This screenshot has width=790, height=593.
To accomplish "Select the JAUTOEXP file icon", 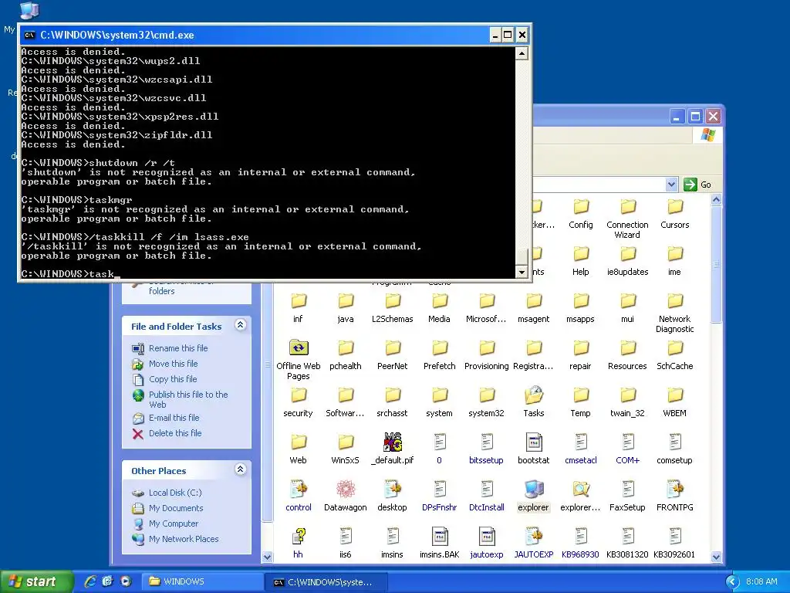I will tap(534, 537).
